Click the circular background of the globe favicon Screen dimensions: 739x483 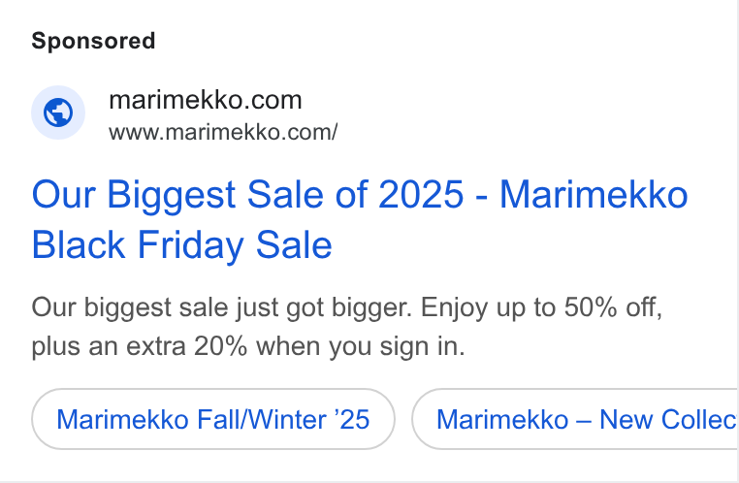58,113
